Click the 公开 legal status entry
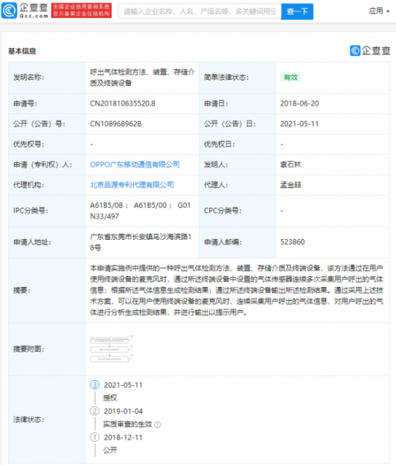 pyautogui.click(x=110, y=450)
